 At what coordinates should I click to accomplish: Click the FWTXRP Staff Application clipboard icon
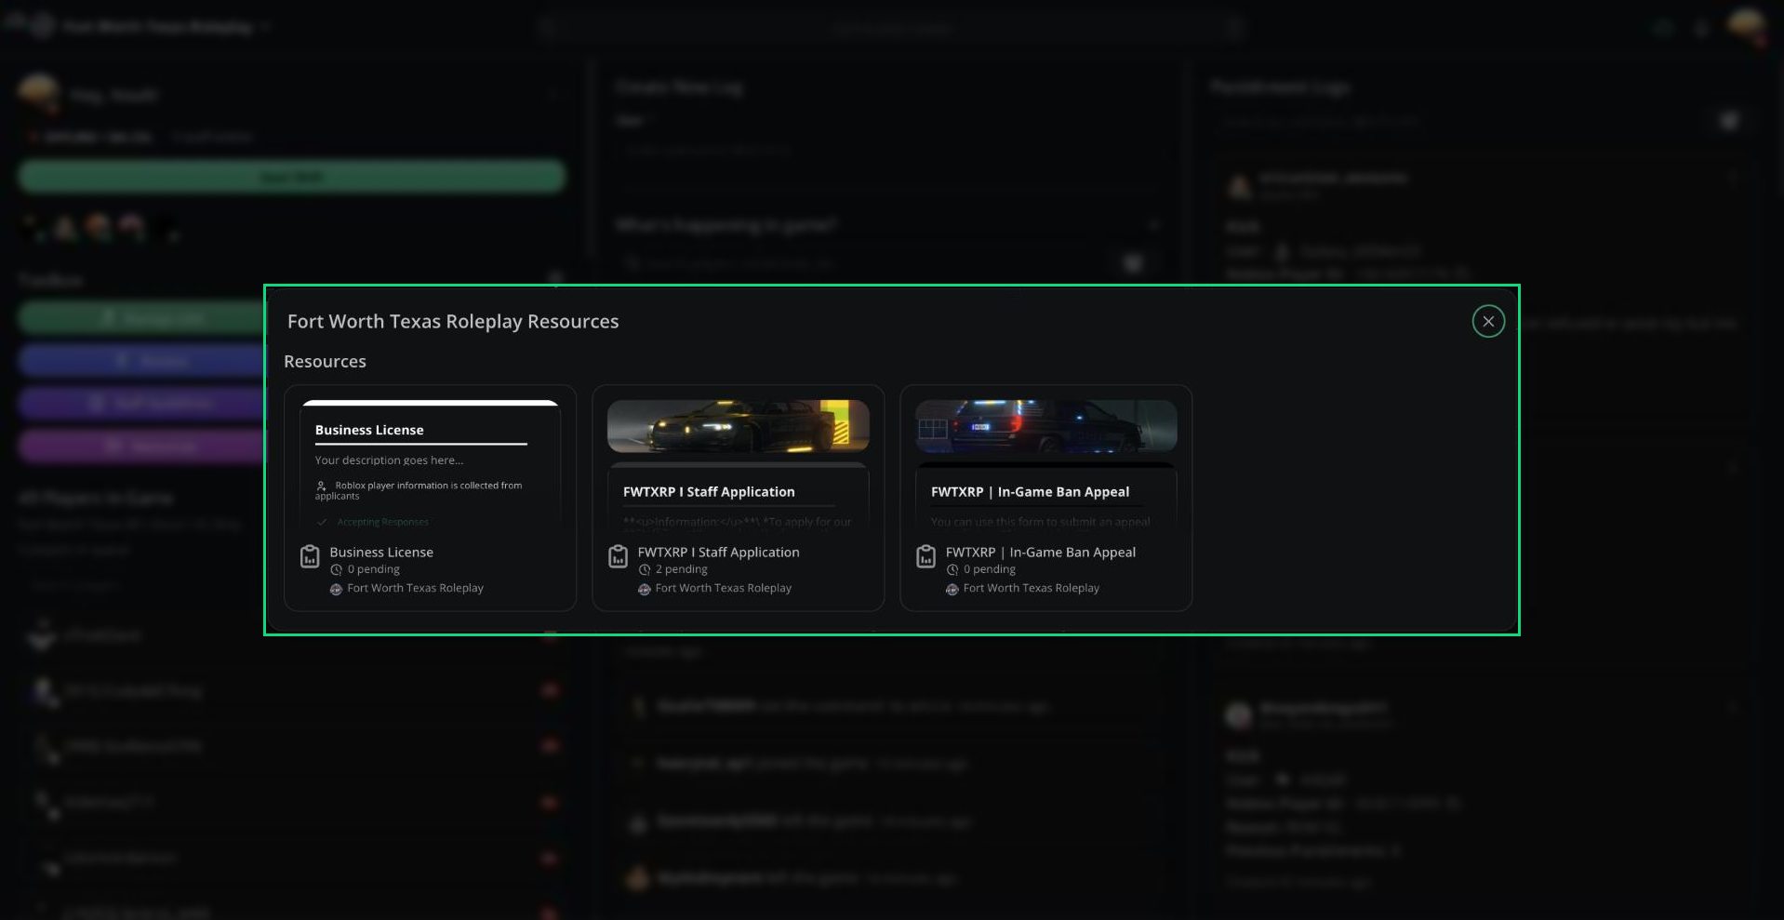(x=618, y=556)
